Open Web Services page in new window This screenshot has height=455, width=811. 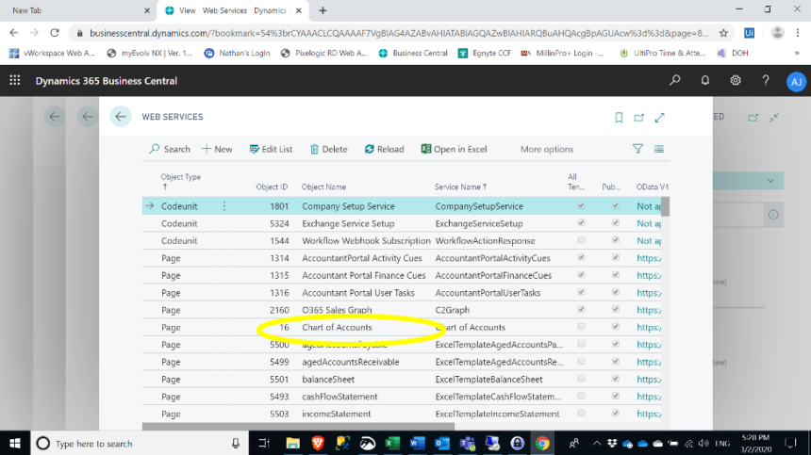pos(638,118)
